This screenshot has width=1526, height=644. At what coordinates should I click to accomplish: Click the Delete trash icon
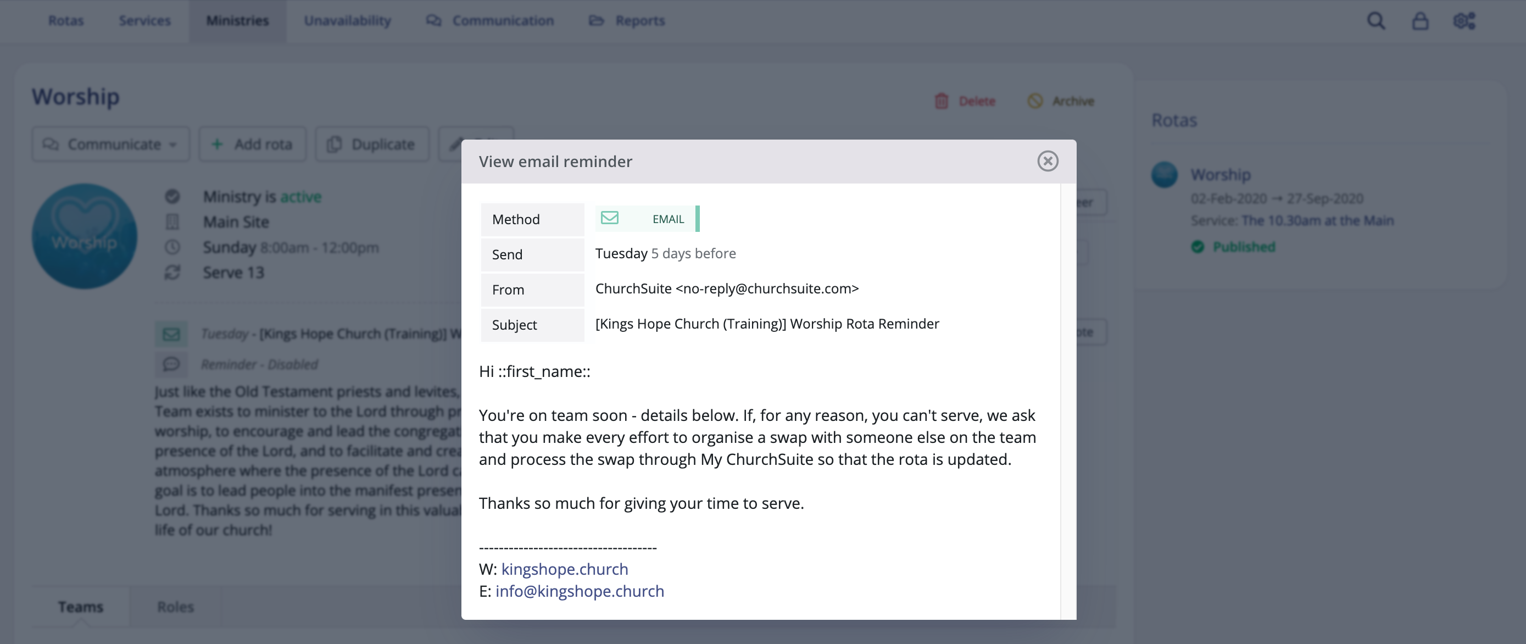(x=941, y=101)
